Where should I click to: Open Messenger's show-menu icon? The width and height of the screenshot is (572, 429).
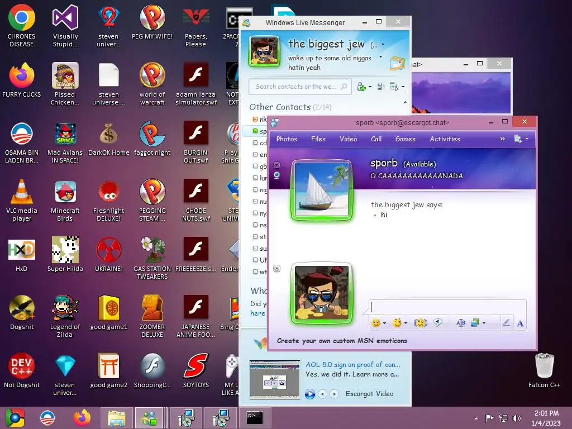(394, 87)
